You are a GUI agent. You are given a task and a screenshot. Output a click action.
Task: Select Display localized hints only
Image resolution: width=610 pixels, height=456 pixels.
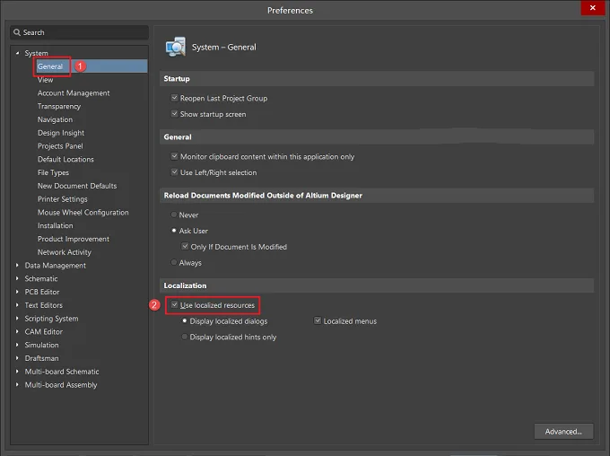pos(185,337)
